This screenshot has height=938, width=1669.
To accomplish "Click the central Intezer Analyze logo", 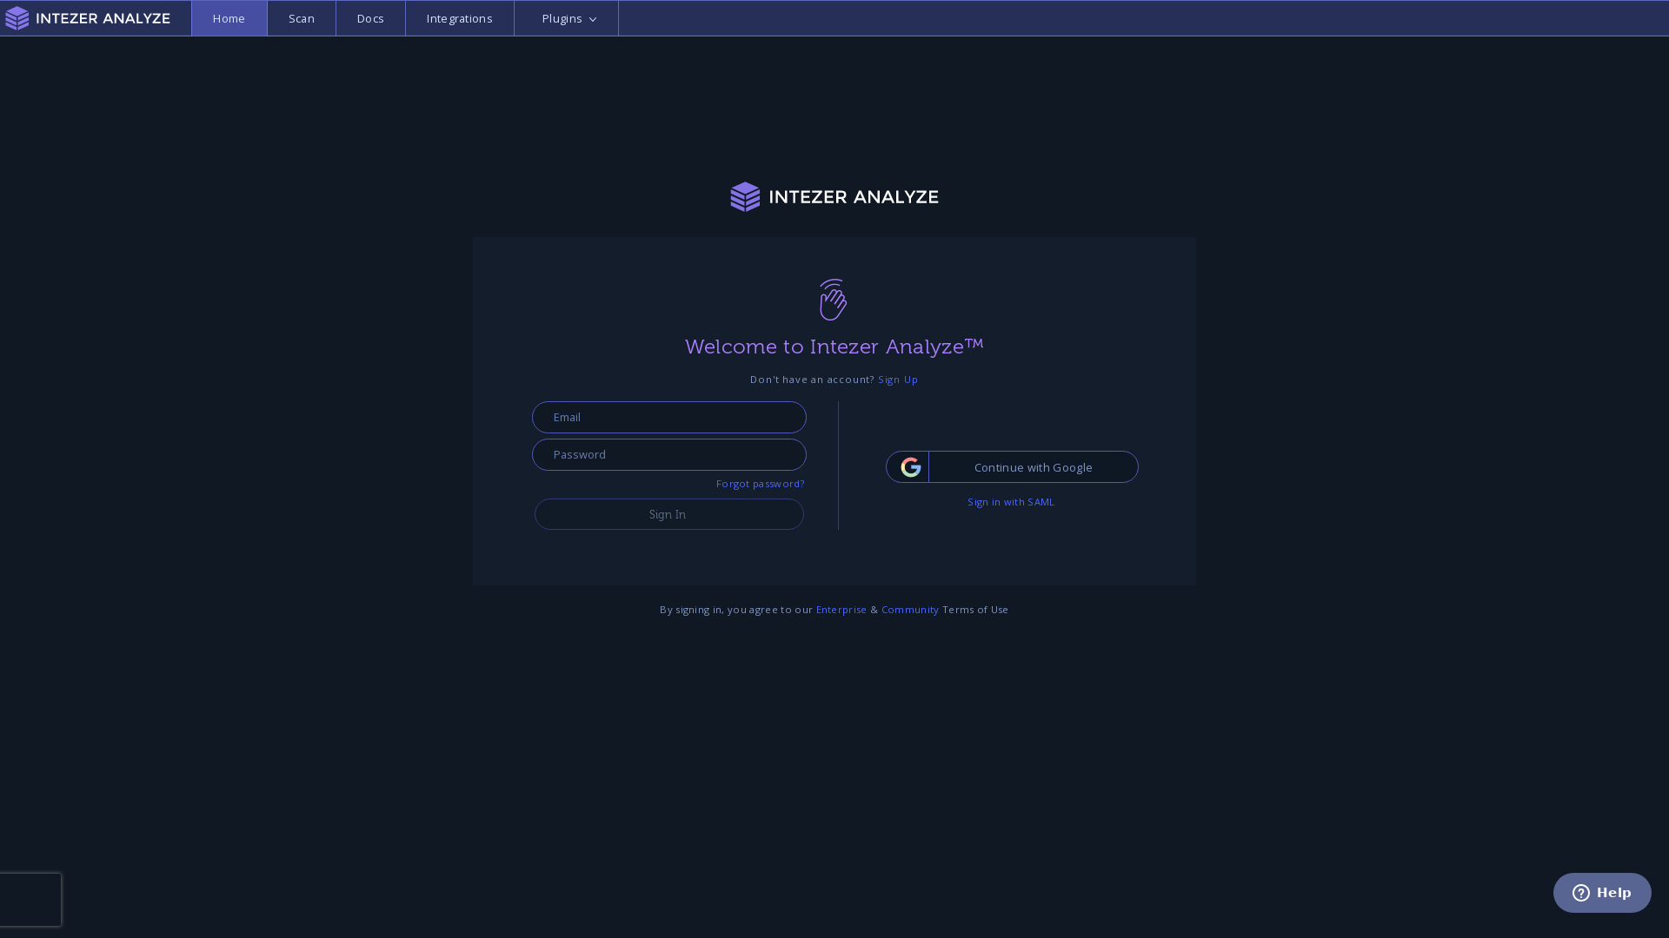I will [834, 197].
